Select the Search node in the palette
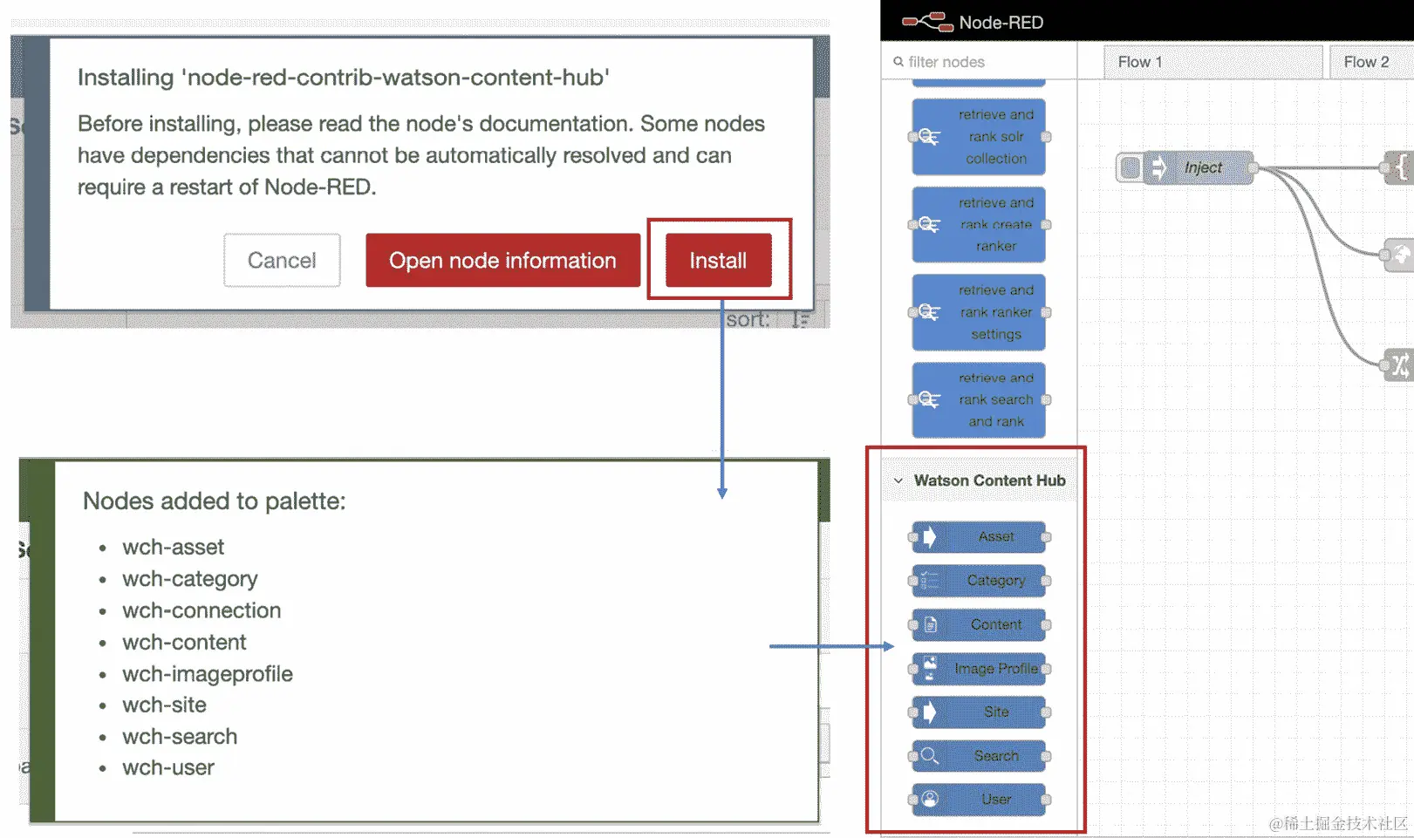The image size is (1414, 838). pos(979,755)
